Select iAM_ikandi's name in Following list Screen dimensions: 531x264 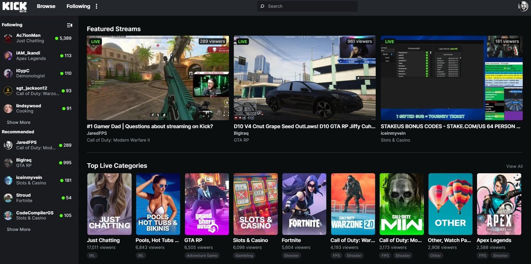point(28,53)
